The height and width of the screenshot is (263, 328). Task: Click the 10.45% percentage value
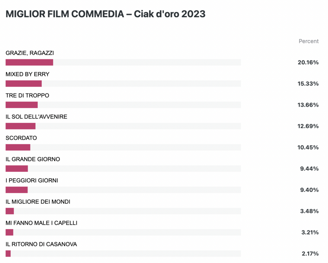click(308, 147)
